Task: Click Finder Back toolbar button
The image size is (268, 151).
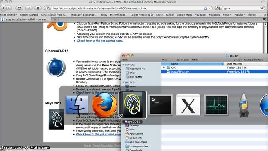Action: (125, 60)
